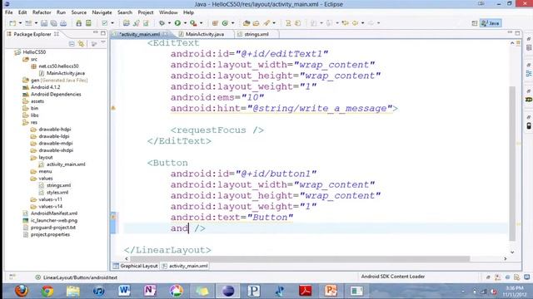Select the drawable-hdpi folder
This screenshot has width=533, height=299.
tap(55, 130)
